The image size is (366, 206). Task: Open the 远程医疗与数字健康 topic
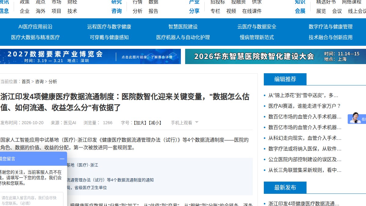[109, 27]
